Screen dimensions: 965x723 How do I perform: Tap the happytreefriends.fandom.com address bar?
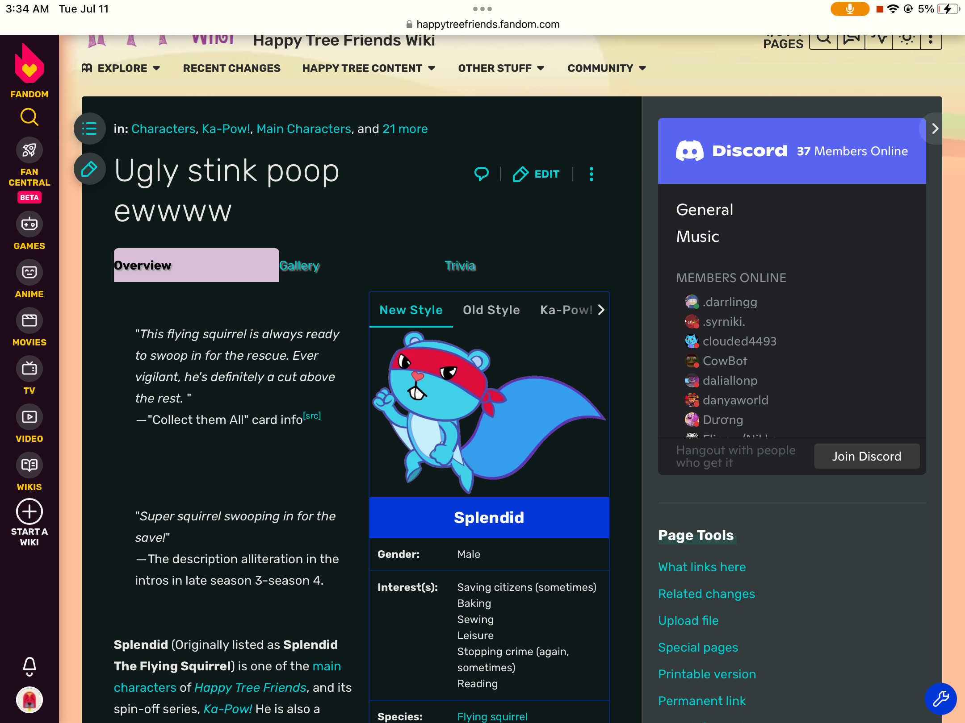click(x=482, y=24)
